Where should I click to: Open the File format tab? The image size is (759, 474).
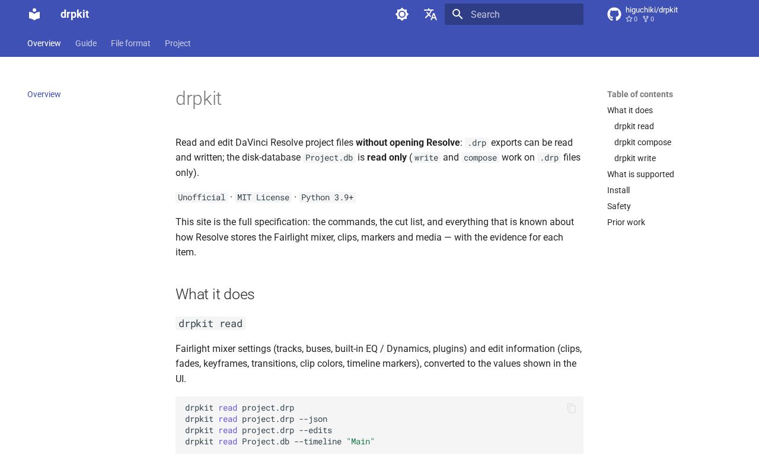[130, 43]
